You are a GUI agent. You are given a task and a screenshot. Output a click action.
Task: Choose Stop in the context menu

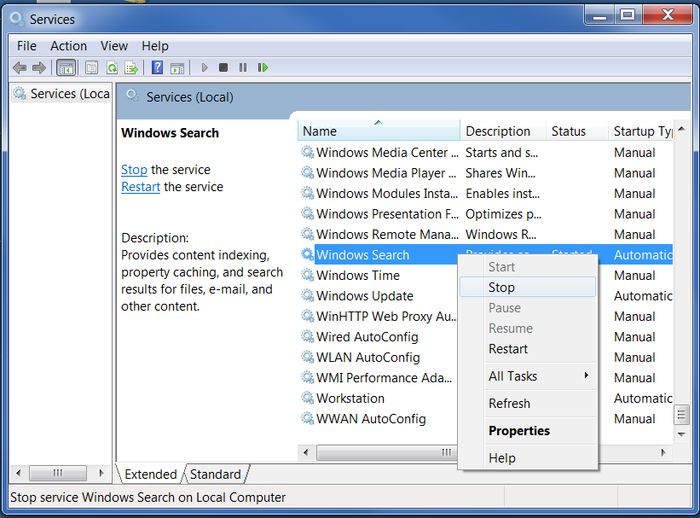click(528, 287)
